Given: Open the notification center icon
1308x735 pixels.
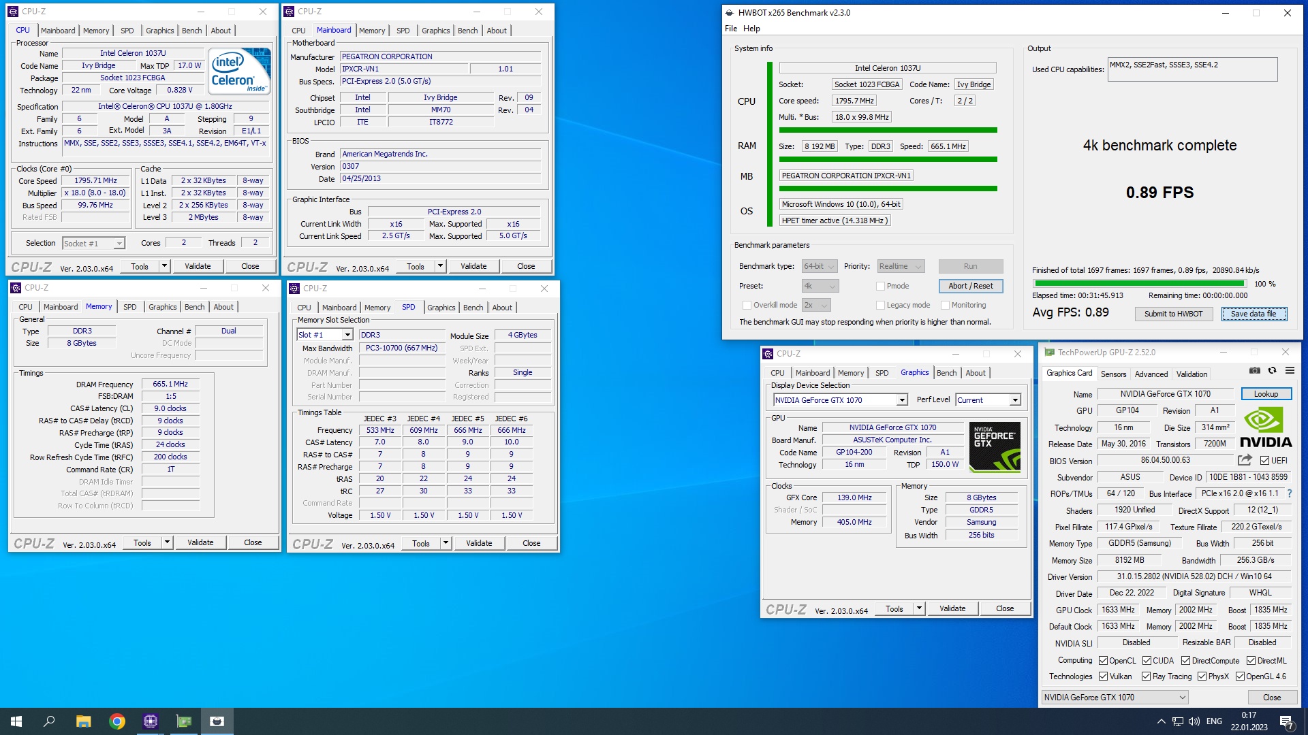Looking at the screenshot, I should point(1286,722).
